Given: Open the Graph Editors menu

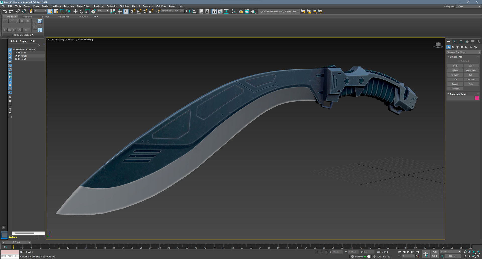Looking at the screenshot, I should coord(84,6).
